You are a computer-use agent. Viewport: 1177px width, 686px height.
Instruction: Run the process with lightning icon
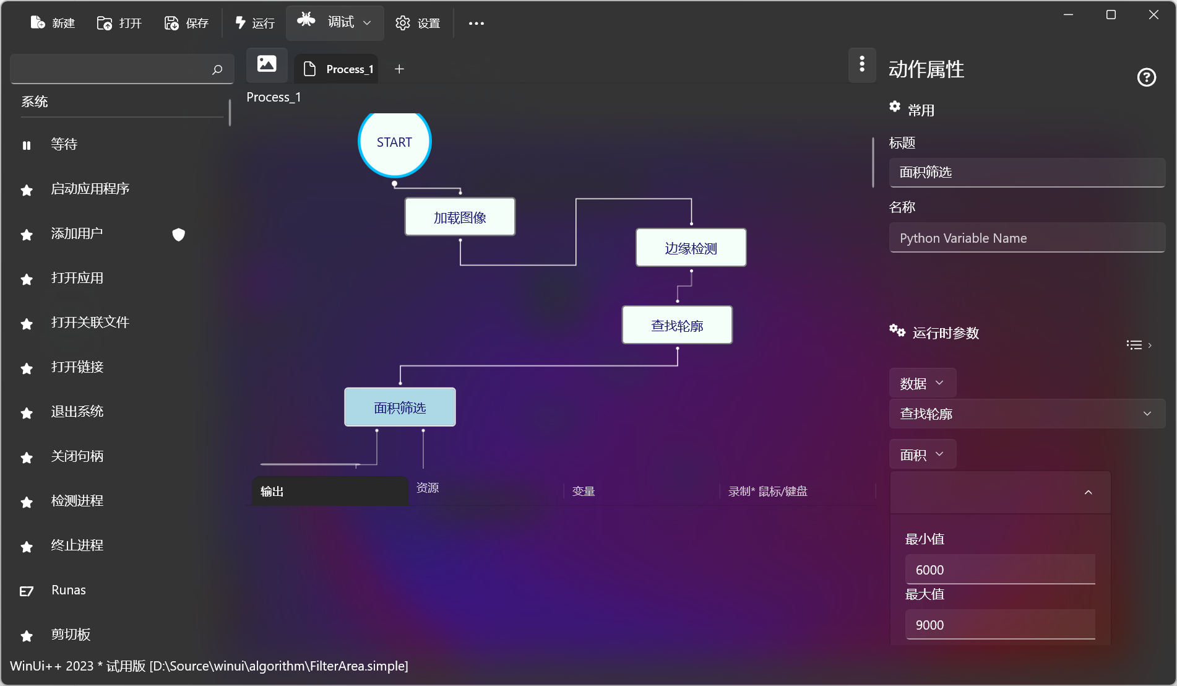[241, 23]
